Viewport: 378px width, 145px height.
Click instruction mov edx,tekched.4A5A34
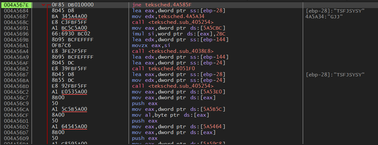[169, 16]
